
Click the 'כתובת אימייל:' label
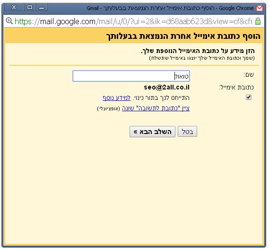click(236, 88)
